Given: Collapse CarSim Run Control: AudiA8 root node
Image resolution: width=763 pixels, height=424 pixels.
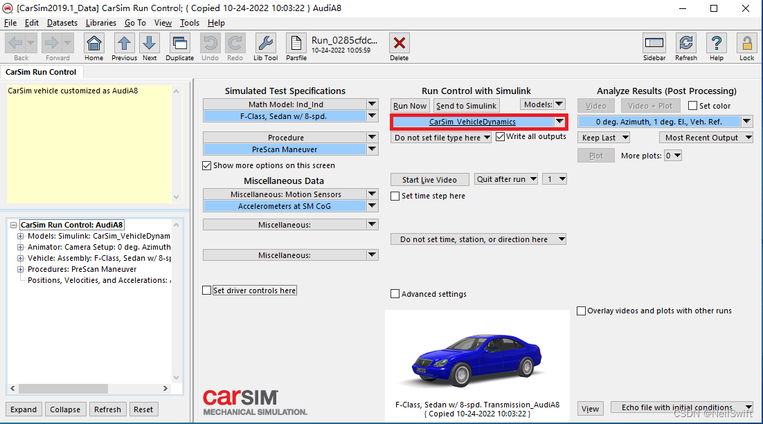Looking at the screenshot, I should pyautogui.click(x=14, y=225).
